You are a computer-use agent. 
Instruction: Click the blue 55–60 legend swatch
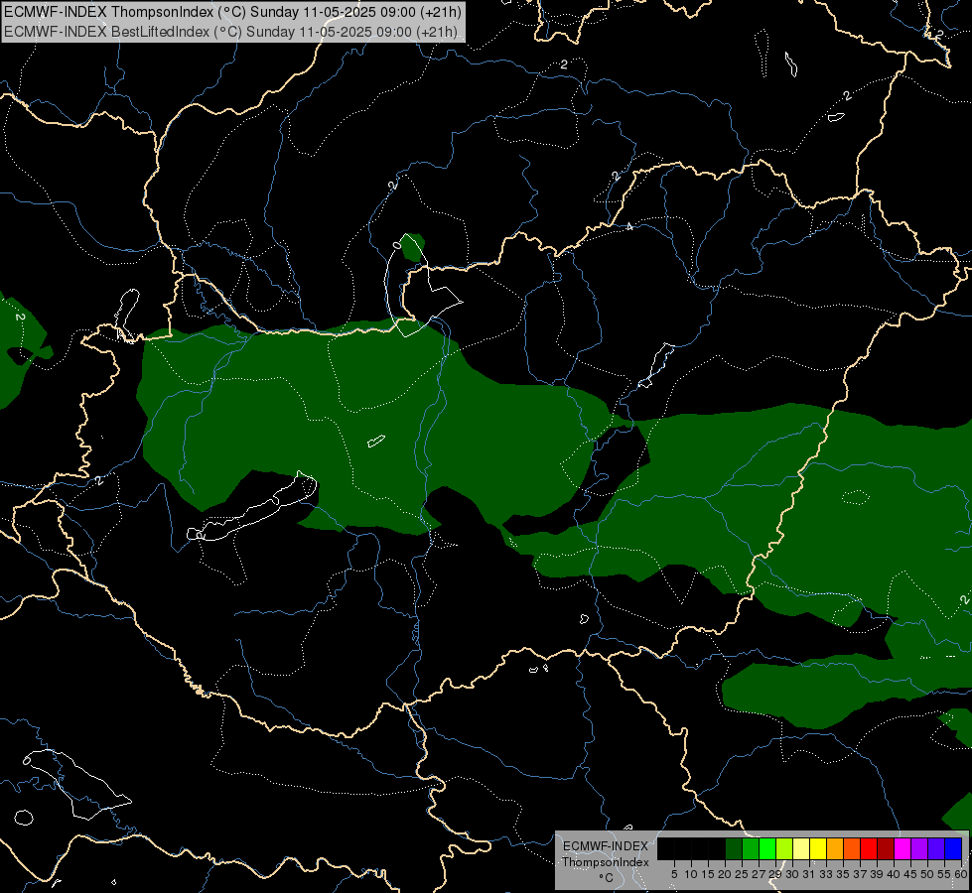[x=953, y=848]
